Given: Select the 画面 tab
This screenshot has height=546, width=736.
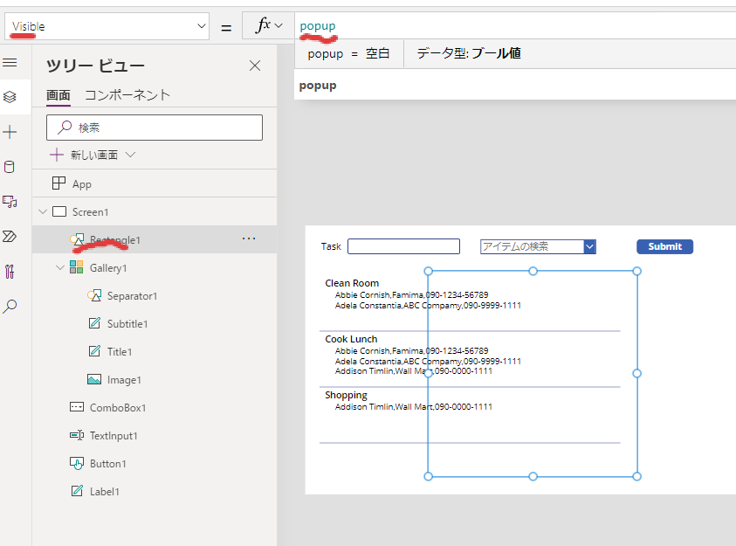Looking at the screenshot, I should [x=58, y=95].
